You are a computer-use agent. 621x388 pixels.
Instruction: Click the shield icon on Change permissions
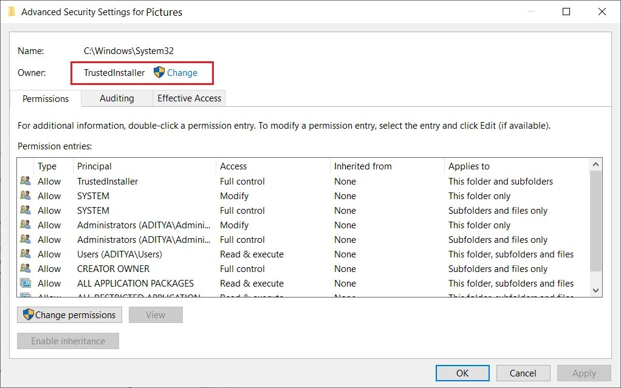[x=28, y=315]
